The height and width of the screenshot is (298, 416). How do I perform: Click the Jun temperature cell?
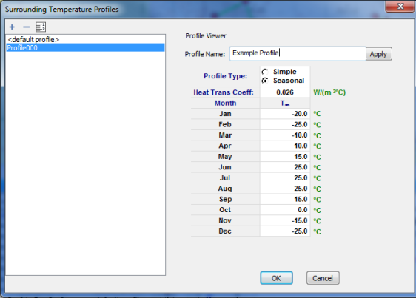pos(285,167)
